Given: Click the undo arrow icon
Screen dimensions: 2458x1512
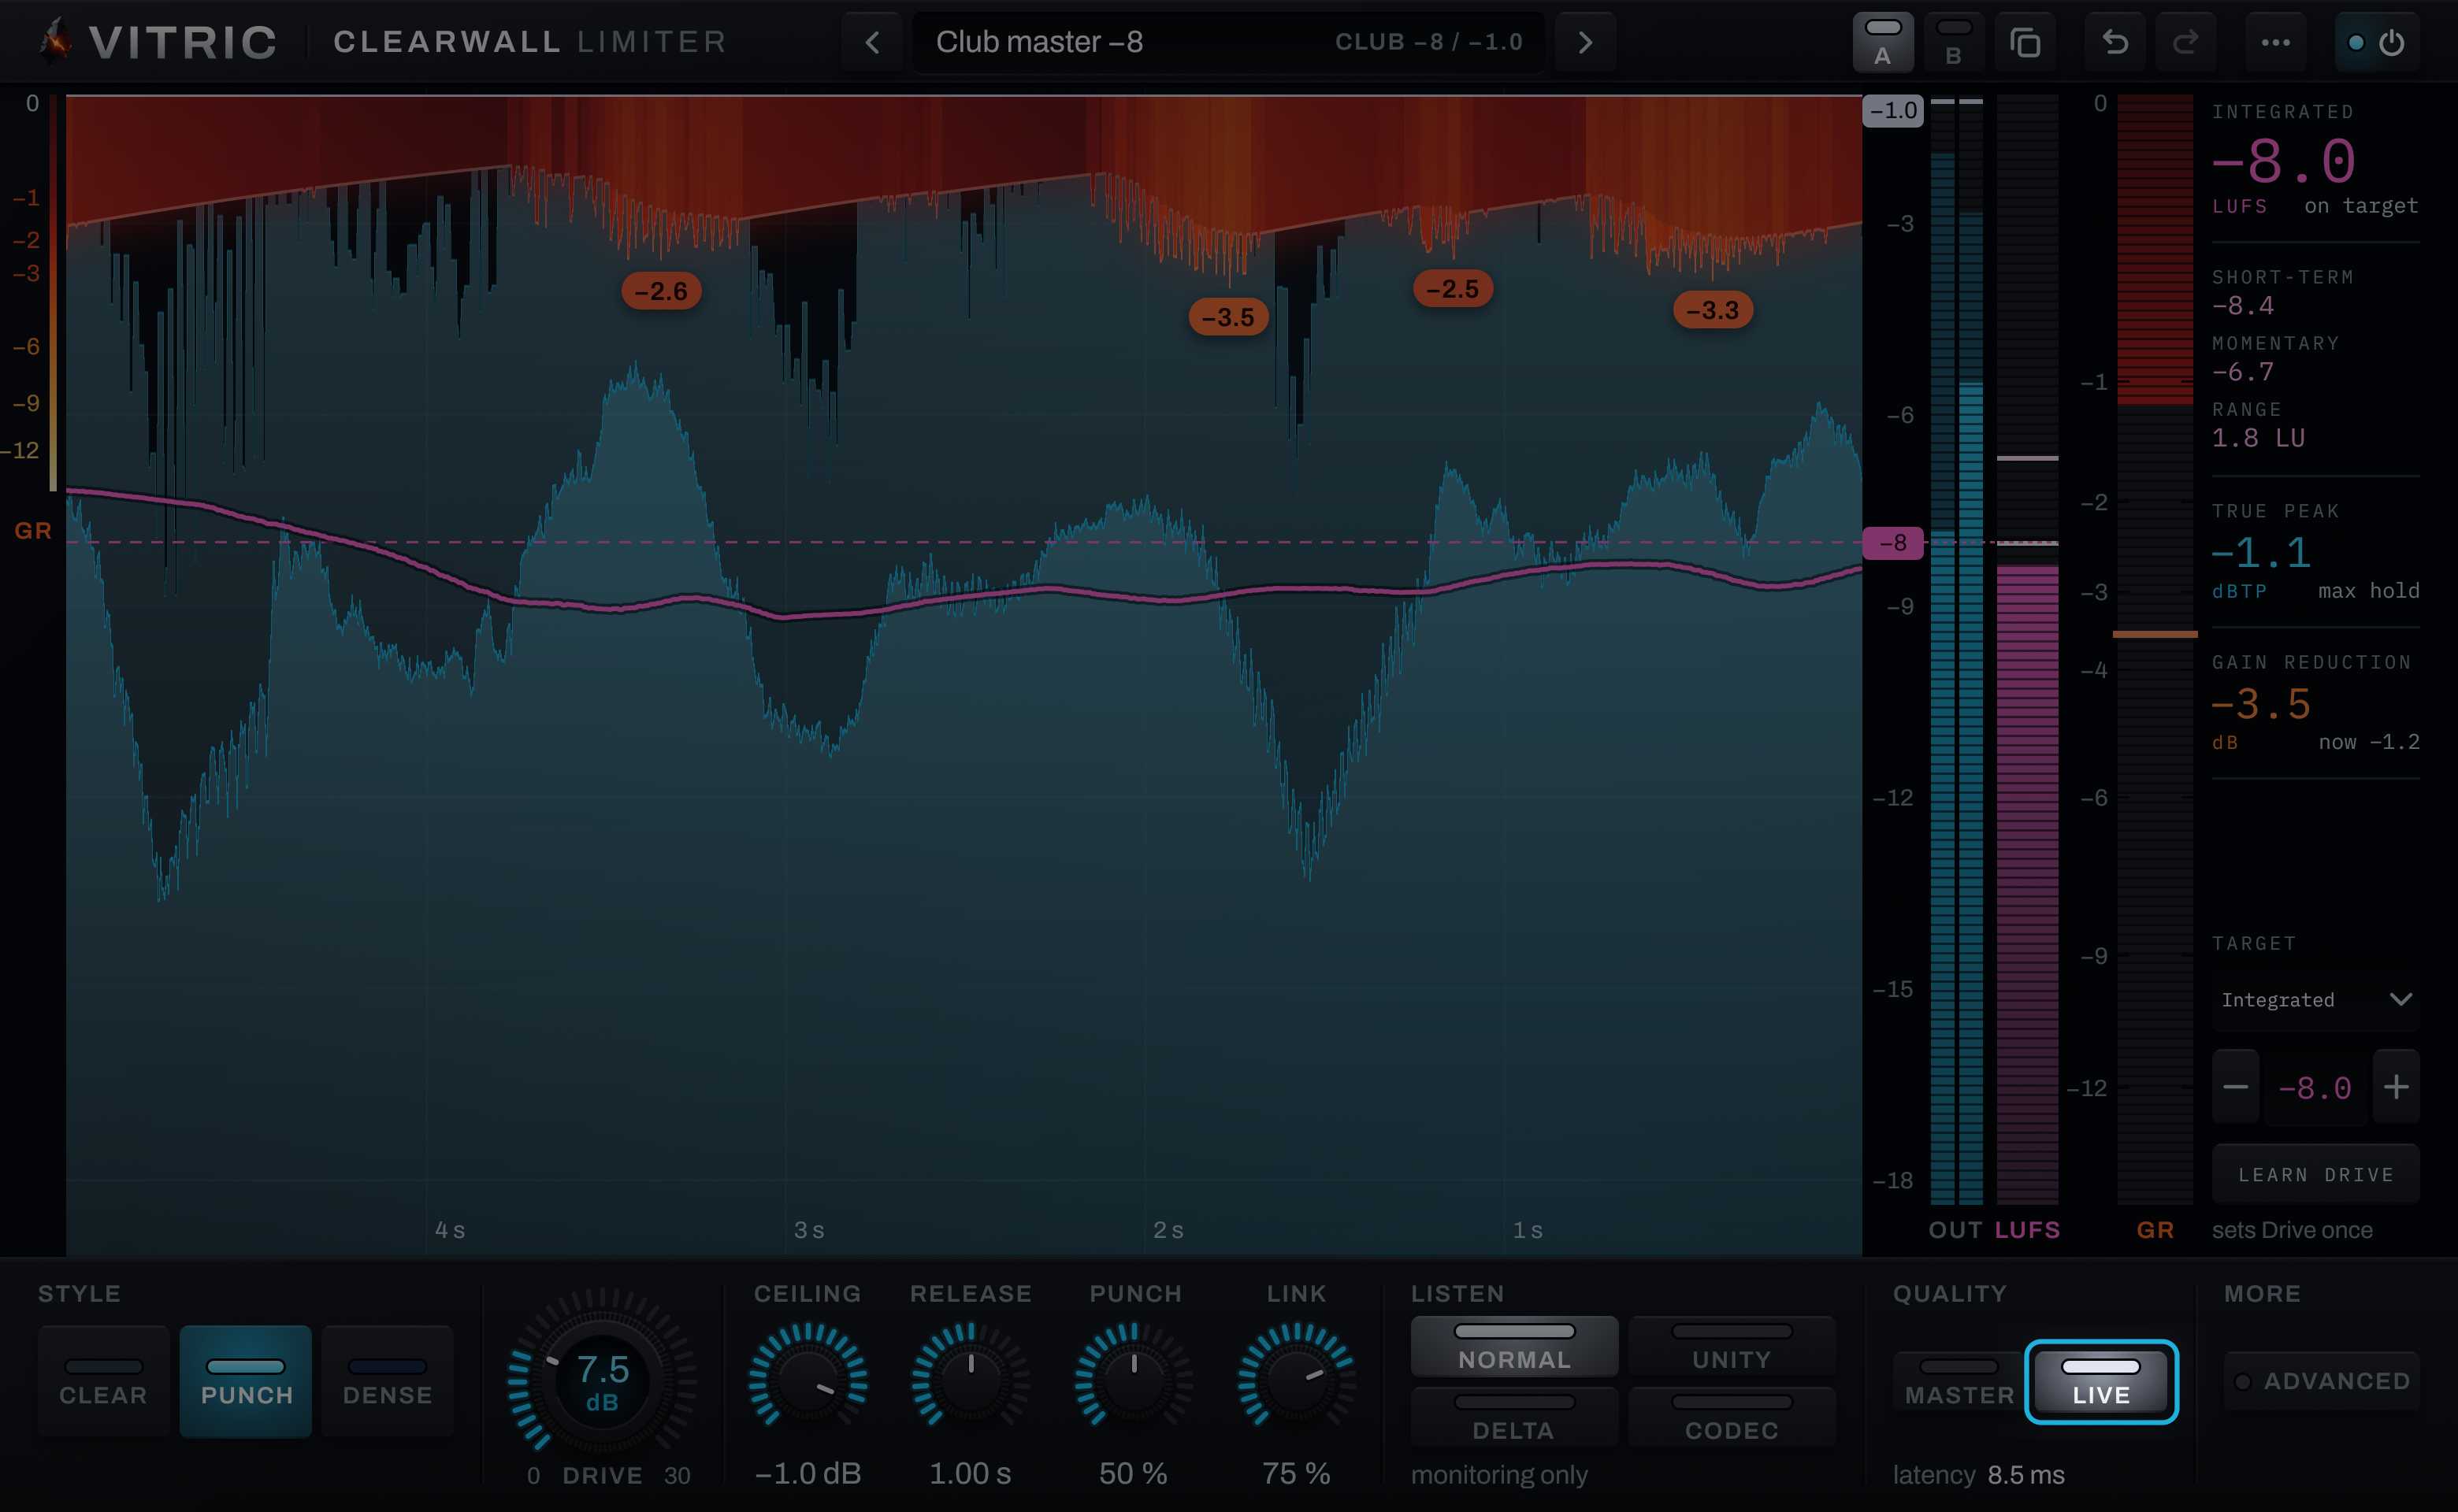Looking at the screenshot, I should click(2115, 42).
